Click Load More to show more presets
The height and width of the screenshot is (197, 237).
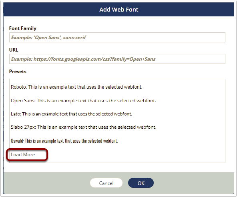[23, 155]
